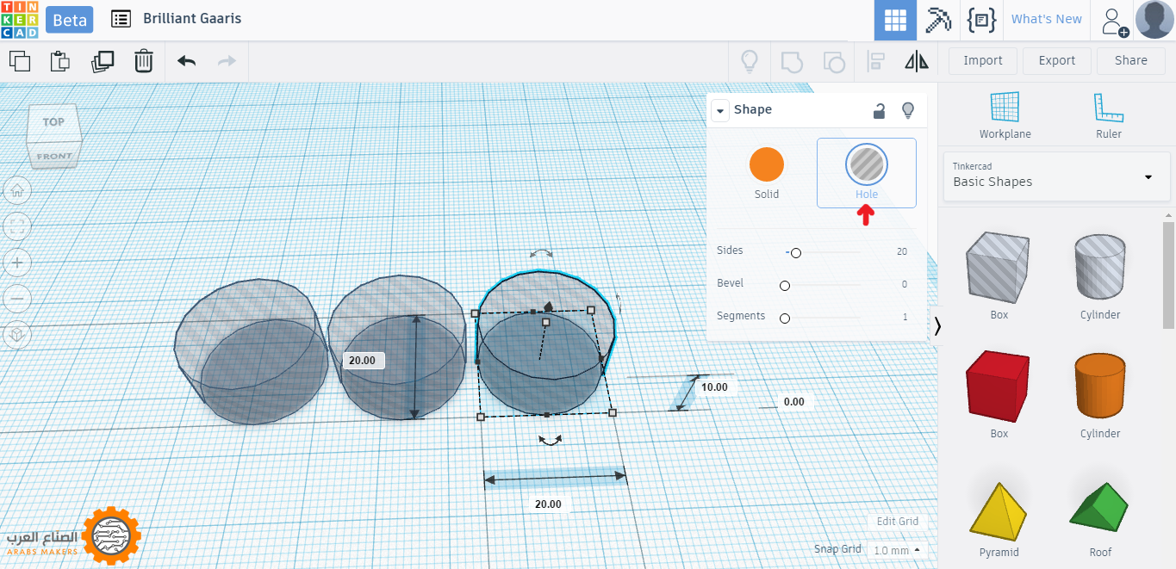Hide selected shape using panel lightbulb
The height and width of the screenshot is (569, 1176).
(907, 110)
